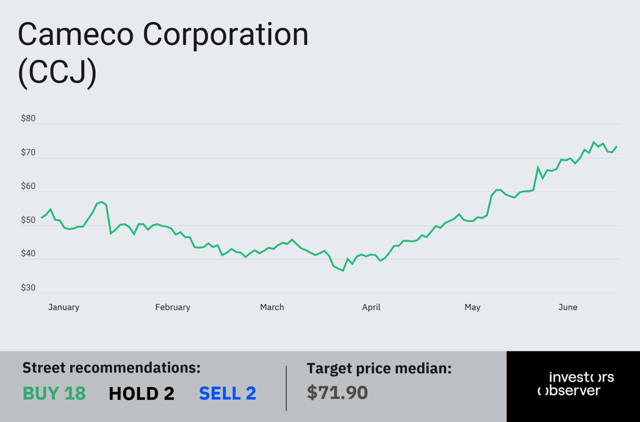The image size is (640, 422).
Task: Select the SELL 2 recommendation
Action: coord(227,393)
